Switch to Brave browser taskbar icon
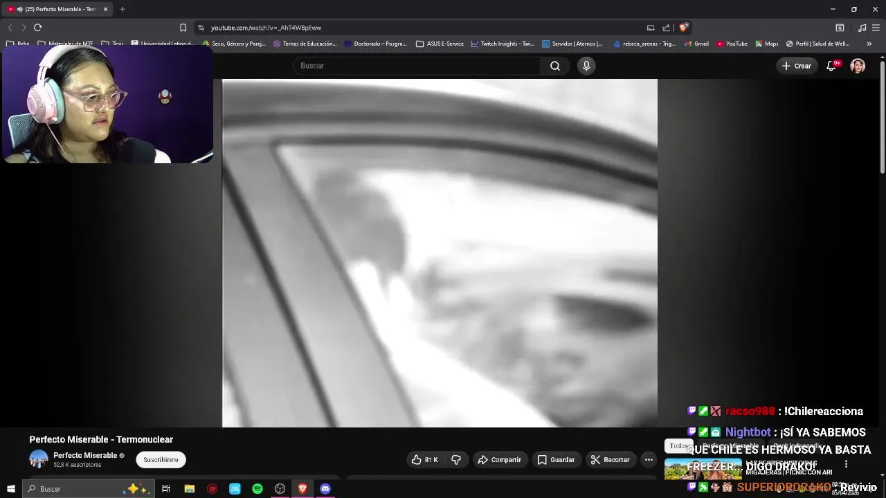The width and height of the screenshot is (886, 498). (x=302, y=489)
